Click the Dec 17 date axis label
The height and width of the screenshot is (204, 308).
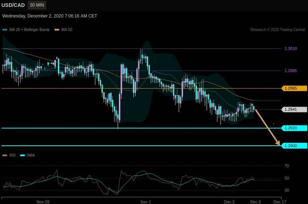280,202
